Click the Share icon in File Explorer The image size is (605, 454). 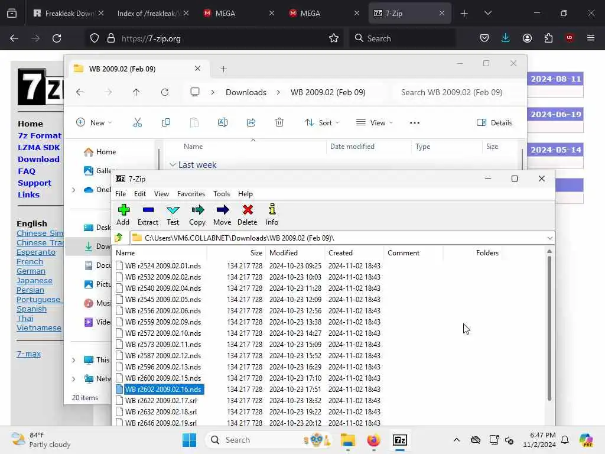251,123
